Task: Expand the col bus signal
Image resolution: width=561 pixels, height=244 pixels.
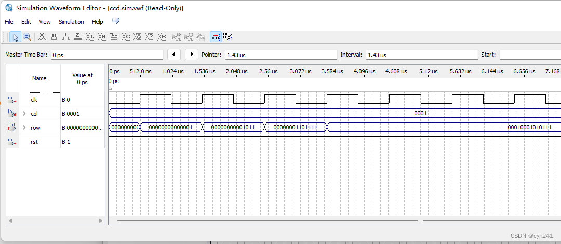Action: pyautogui.click(x=24, y=114)
